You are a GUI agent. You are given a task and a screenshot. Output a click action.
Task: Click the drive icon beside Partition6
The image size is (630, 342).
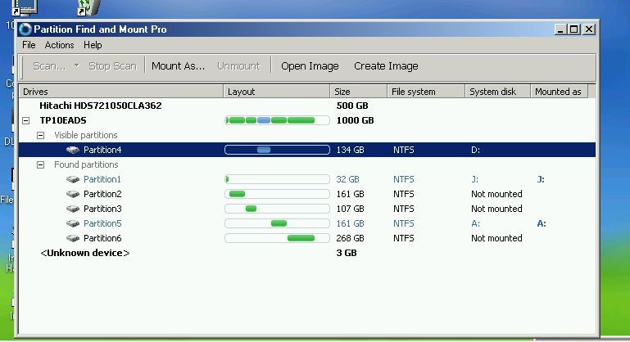tap(73, 238)
